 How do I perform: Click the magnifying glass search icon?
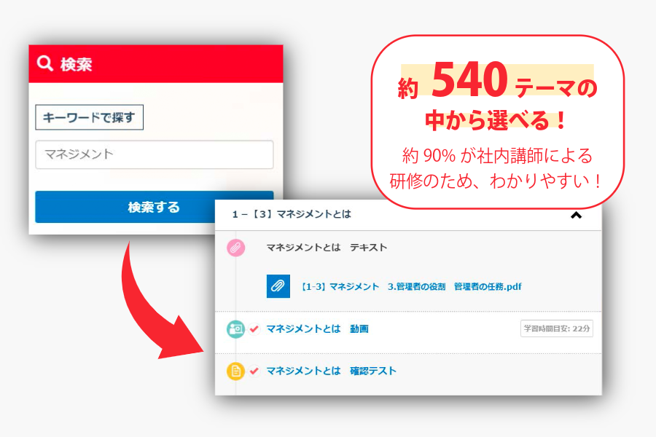coord(44,63)
